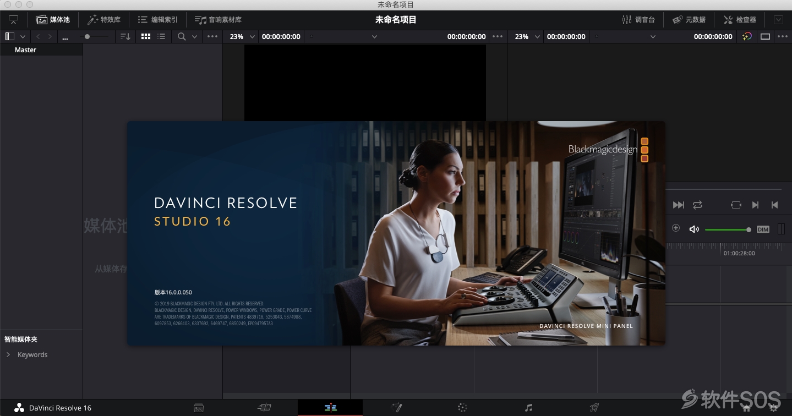
Task: Switch to the Media page
Action: 199,408
